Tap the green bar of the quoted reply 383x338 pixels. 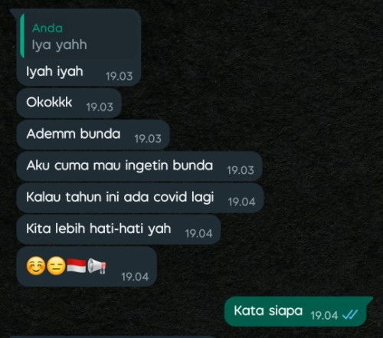click(22, 36)
